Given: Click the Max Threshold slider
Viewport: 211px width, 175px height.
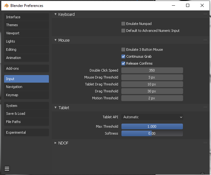Looking at the screenshot, I should pos(152,126).
